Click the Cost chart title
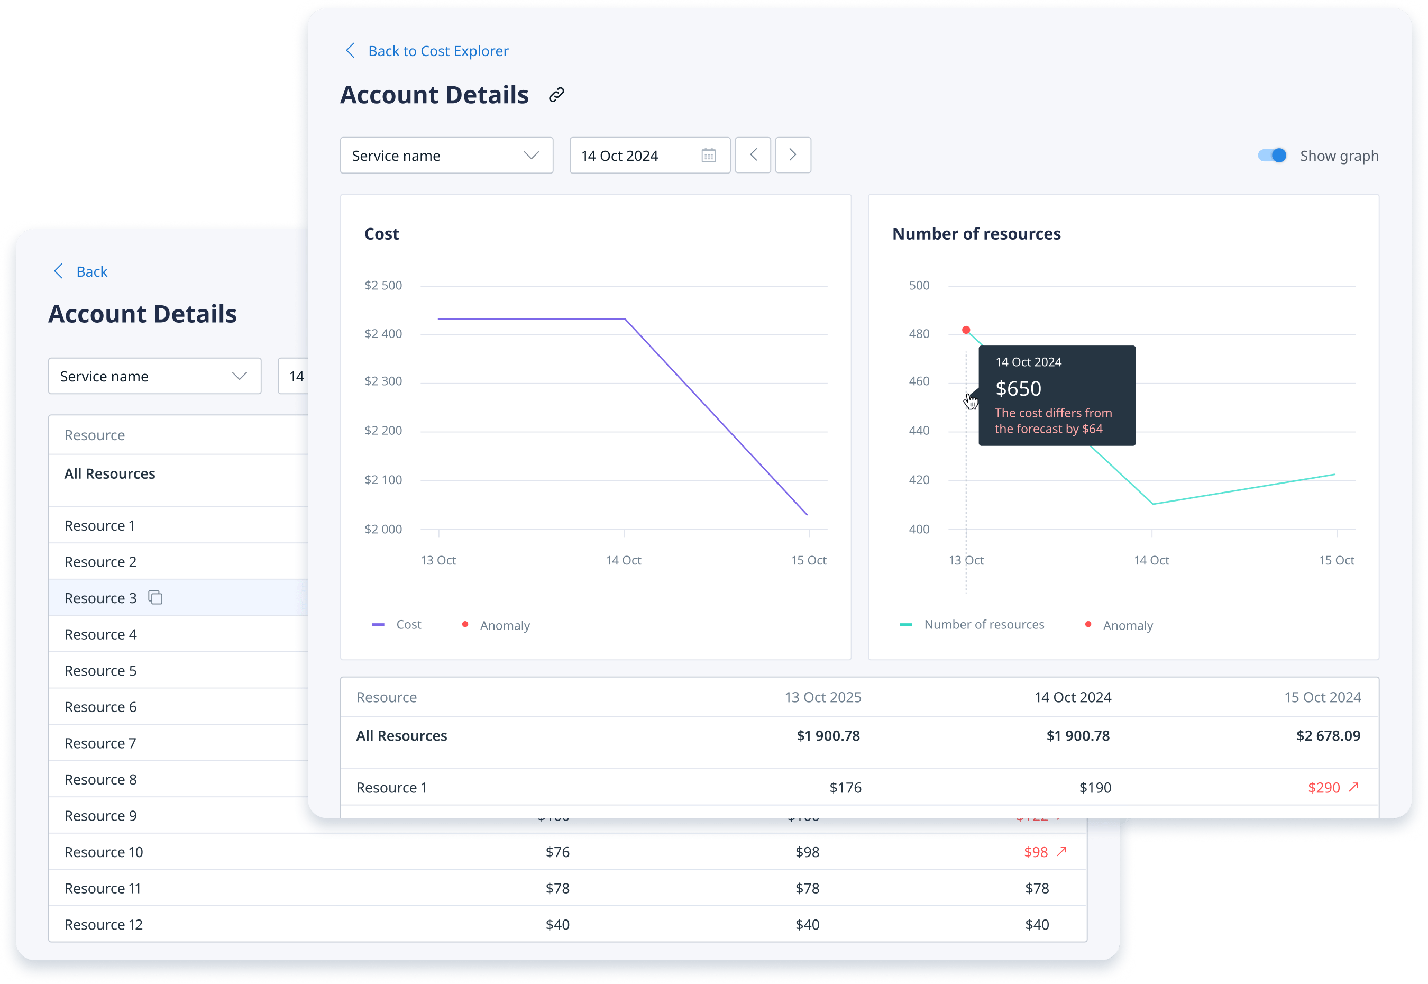This screenshot has width=1428, height=984. coord(381,234)
